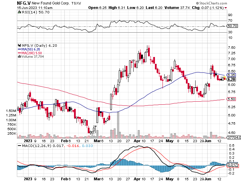Click the black-outlined 6.20 price tag on right axis

[231, 79]
